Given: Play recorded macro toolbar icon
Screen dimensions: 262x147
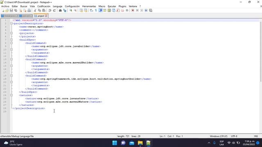Looking at the screenshot, I should (142, 11).
